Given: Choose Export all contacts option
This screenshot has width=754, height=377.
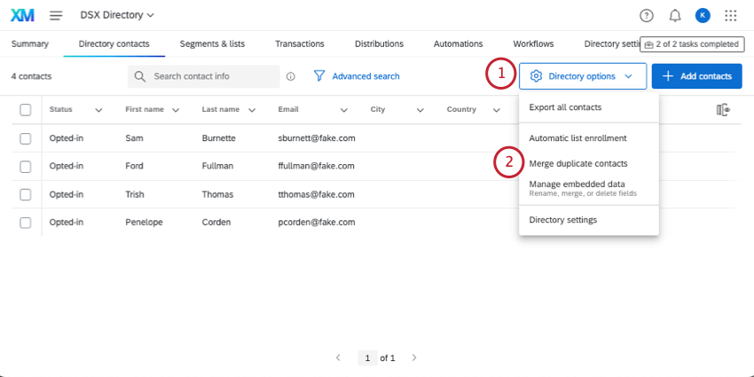Looking at the screenshot, I should [565, 107].
